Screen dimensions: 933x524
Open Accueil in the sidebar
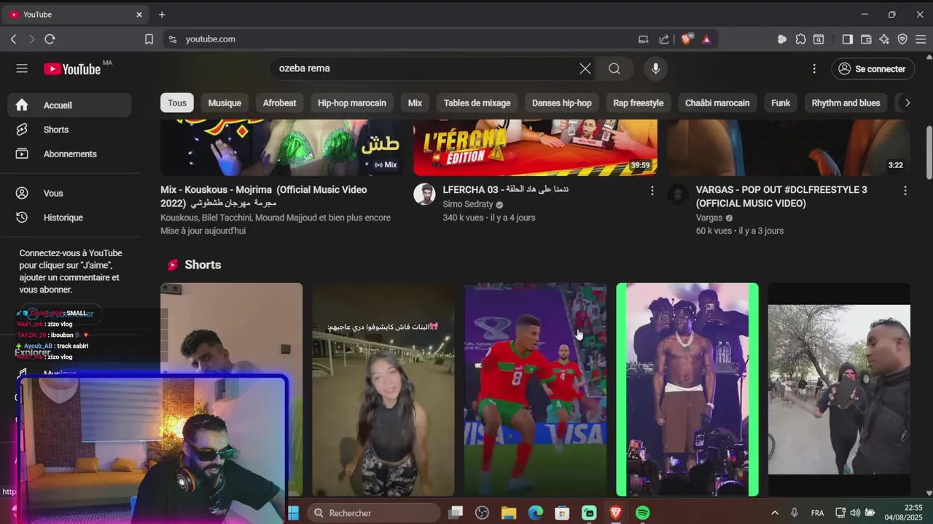tap(70, 105)
